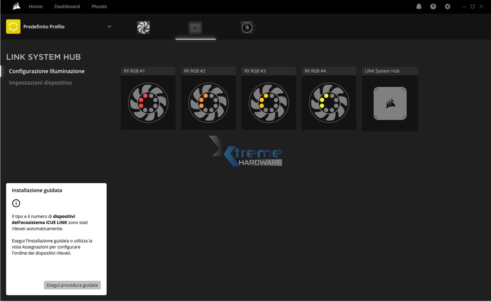The image size is (491, 302).
Task: Select Configurazione illuminazione in sidebar
Action: [47, 71]
